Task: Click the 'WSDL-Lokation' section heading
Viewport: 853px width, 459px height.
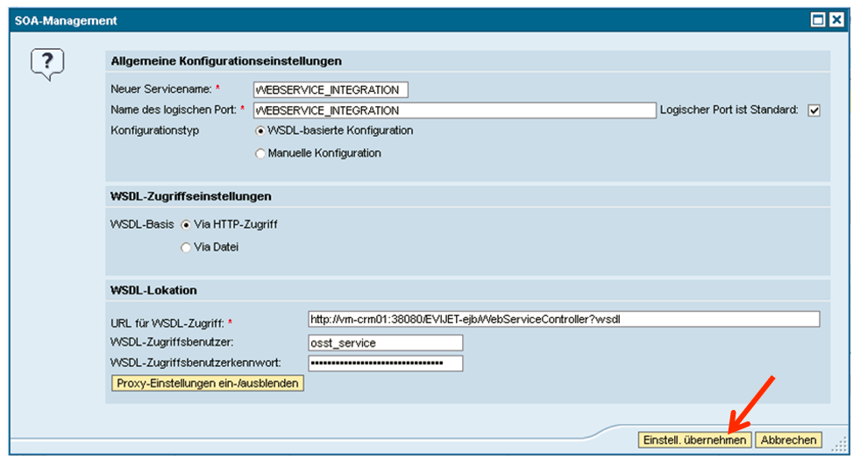Action: pyautogui.click(x=153, y=290)
